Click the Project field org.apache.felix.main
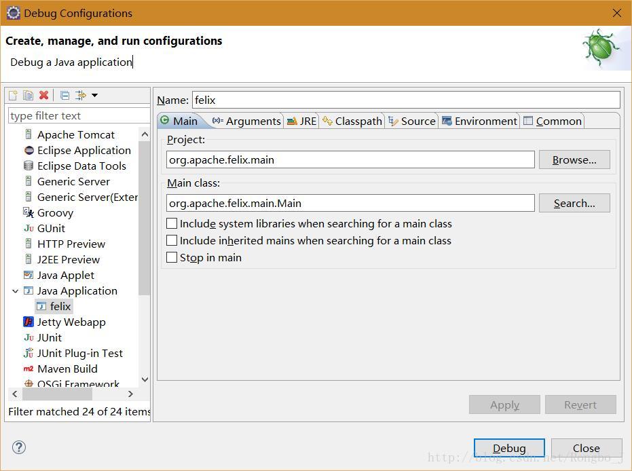The height and width of the screenshot is (471, 632). click(350, 160)
